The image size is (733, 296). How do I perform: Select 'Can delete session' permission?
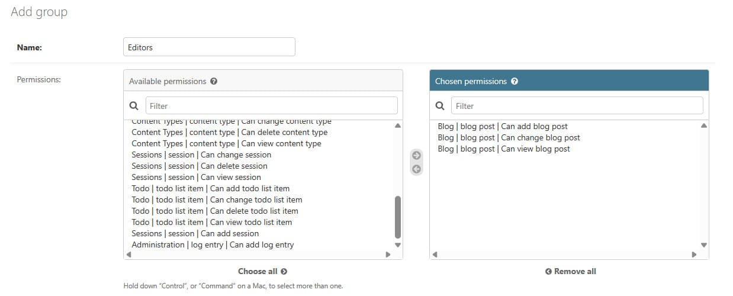[200, 166]
